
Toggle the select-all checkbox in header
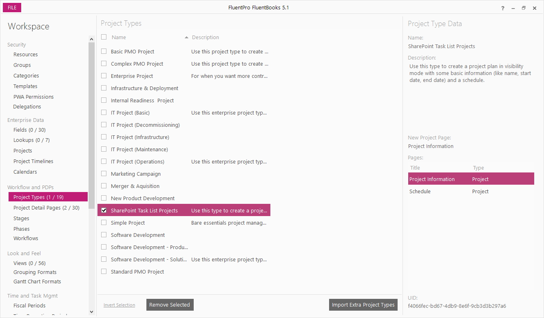pyautogui.click(x=104, y=37)
